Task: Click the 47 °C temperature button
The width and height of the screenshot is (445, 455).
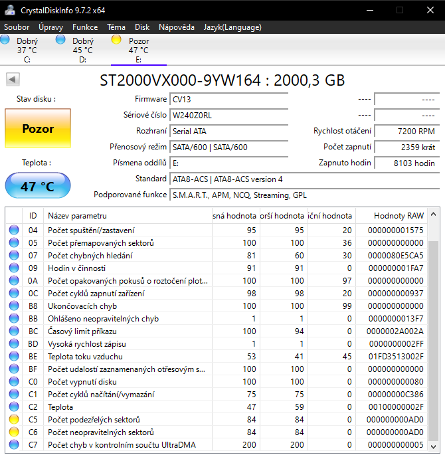Action: 38,186
